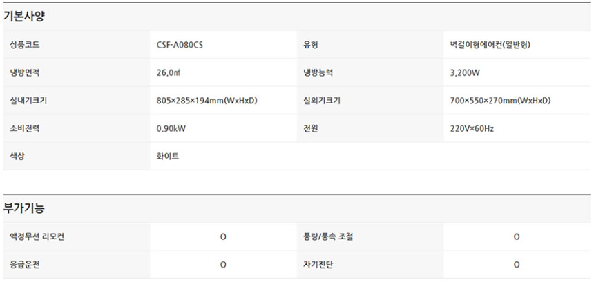Select outdoor unit size 700×550×270mm
Viewport: 594px width, 282px height.
(499, 101)
